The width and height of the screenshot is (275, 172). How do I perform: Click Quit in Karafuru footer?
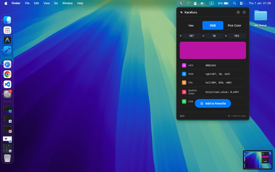pyautogui.click(x=182, y=116)
